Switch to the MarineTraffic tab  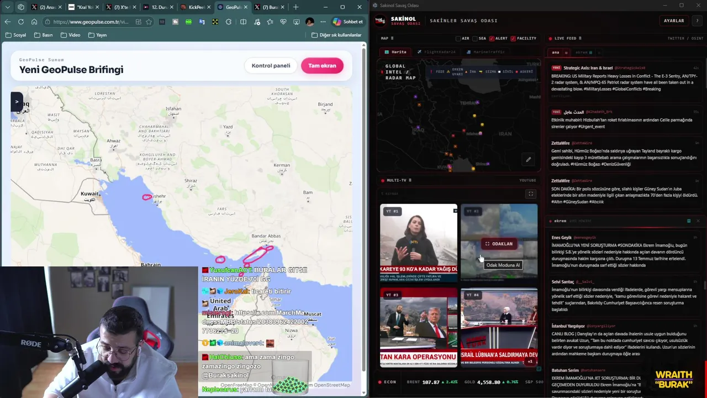(486, 52)
